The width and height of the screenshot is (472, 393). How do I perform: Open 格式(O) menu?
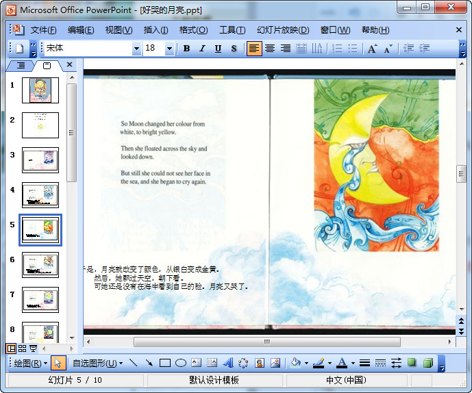[193, 30]
